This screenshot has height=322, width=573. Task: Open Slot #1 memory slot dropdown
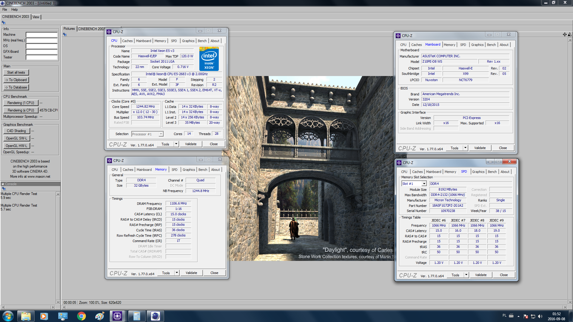(x=414, y=184)
